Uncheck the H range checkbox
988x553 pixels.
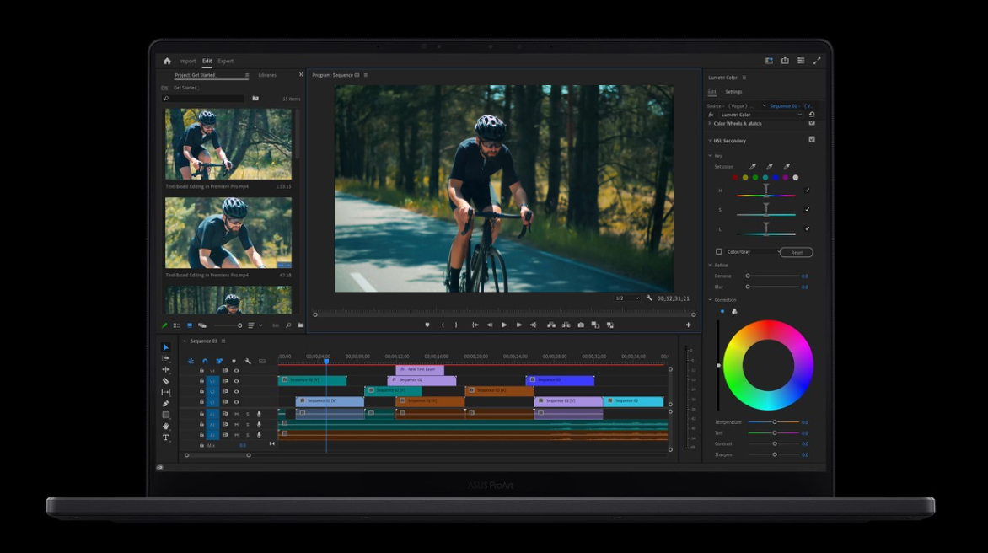808,191
